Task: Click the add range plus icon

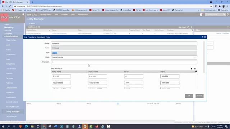Action: 191,68
